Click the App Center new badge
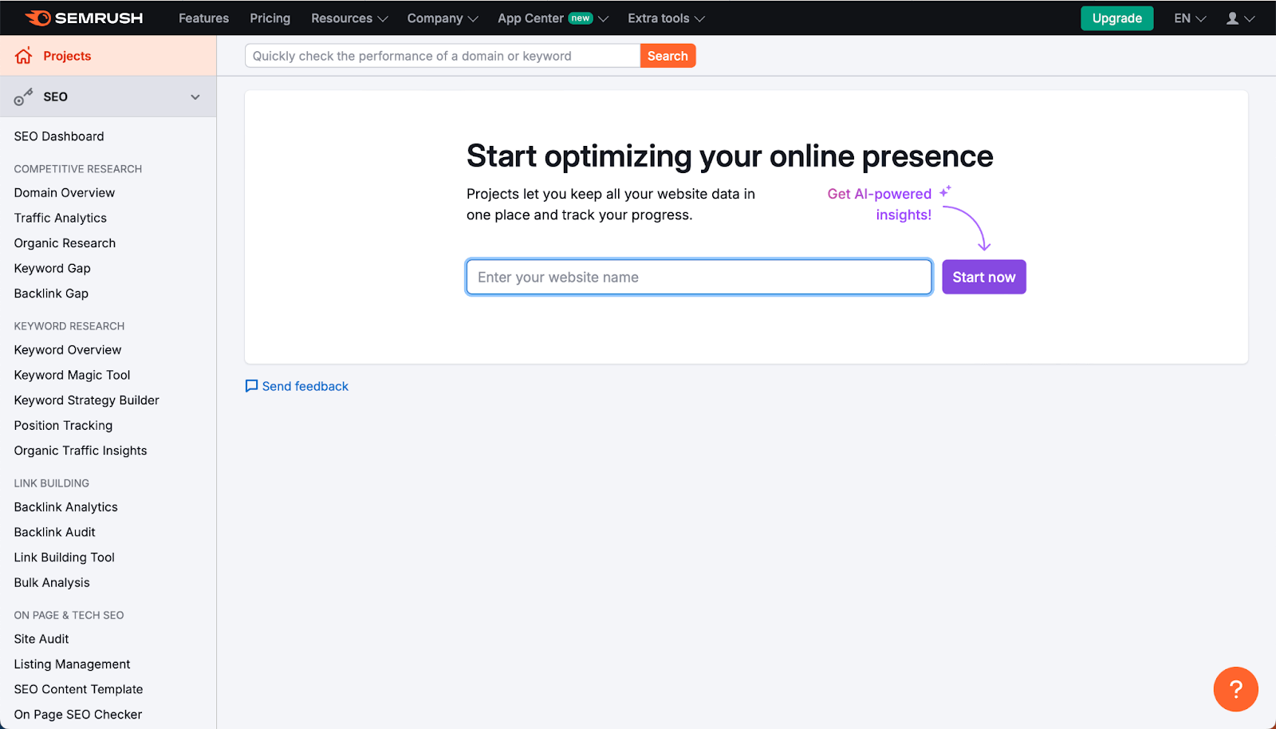Image resolution: width=1276 pixels, height=729 pixels. (582, 18)
